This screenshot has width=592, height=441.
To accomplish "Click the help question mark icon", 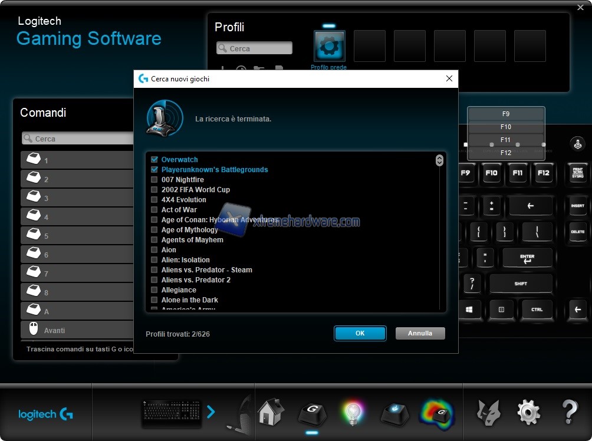I will click(x=570, y=412).
